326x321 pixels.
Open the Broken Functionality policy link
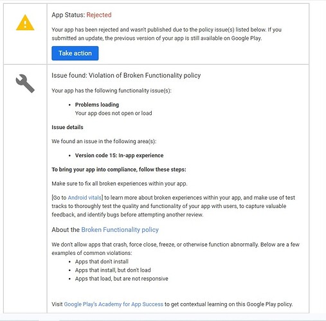120,230
